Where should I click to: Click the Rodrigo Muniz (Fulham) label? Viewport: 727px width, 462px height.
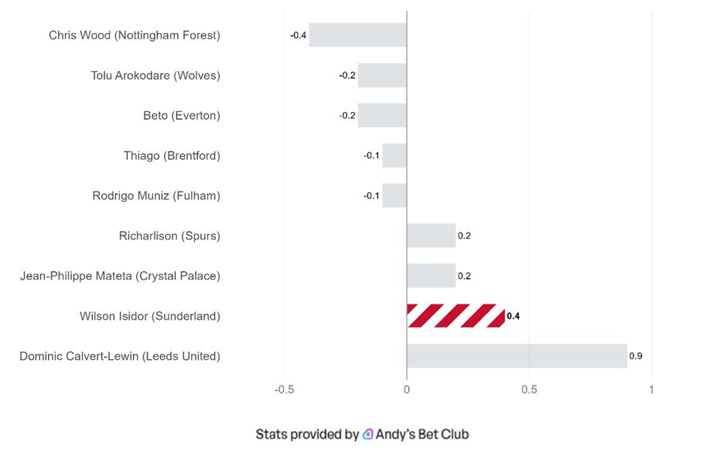coord(156,196)
